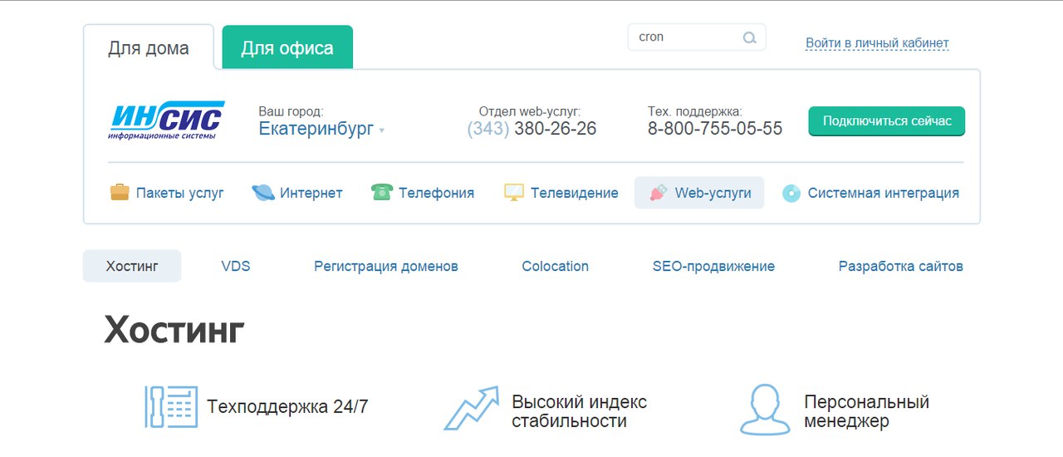Click the ИНСИС company logo
1063x457 pixels.
pyautogui.click(x=167, y=120)
